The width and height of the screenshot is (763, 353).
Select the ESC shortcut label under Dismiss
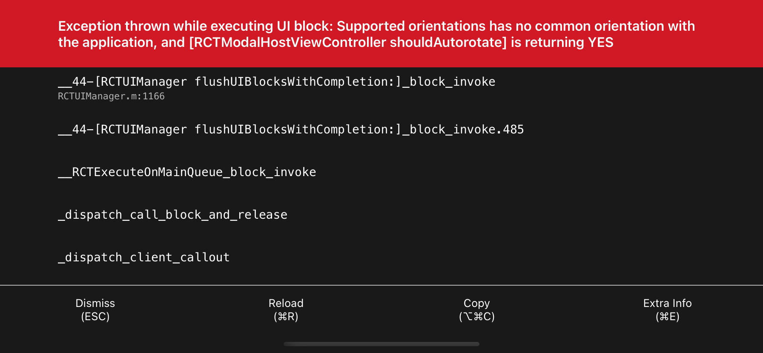[95, 317]
